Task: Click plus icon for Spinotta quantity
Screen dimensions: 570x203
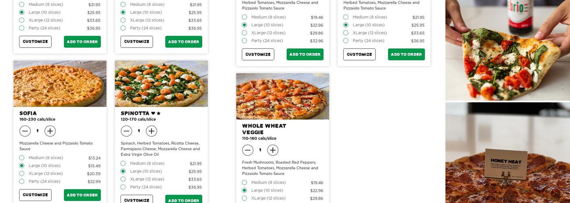Action: tap(151, 131)
